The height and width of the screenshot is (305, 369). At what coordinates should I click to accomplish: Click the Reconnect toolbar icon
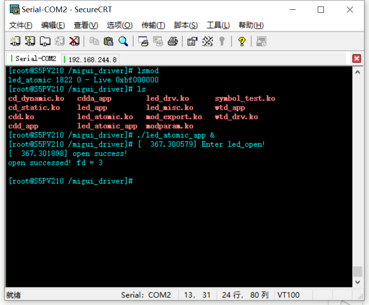(59, 41)
